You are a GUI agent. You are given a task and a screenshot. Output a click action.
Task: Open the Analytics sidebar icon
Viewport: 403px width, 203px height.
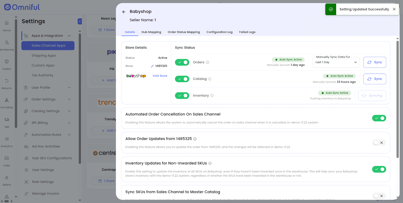(x=7, y=142)
